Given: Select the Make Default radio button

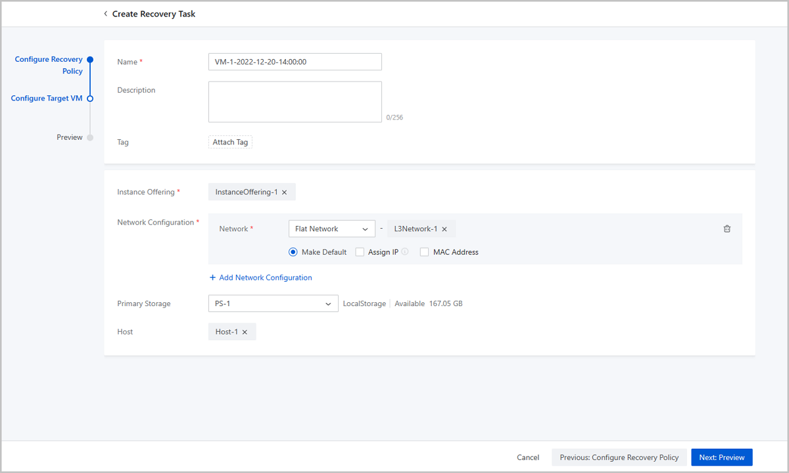Looking at the screenshot, I should 293,252.
